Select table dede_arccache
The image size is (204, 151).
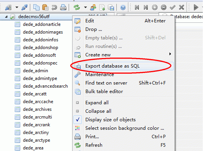tap(38, 102)
